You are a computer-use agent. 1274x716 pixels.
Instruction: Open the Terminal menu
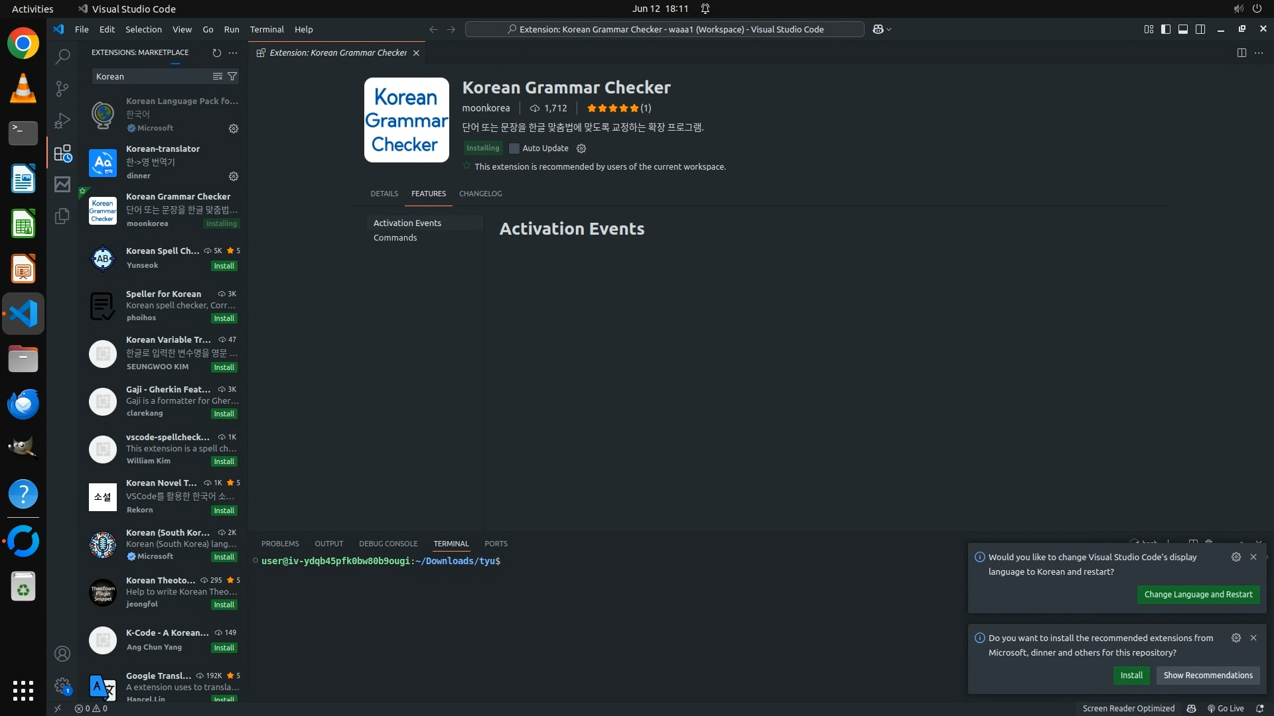click(267, 29)
